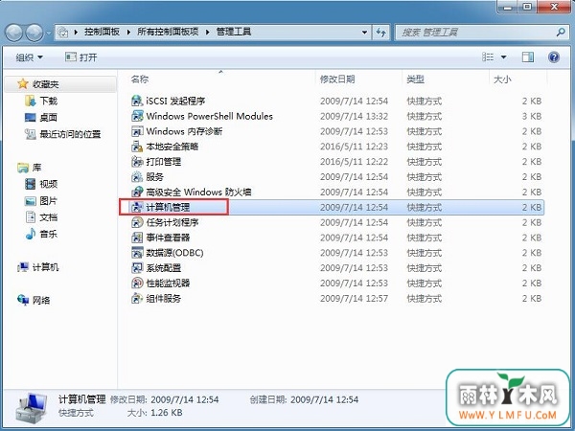Open recent pages dropdown beside nav arrows
575x431 pixels.
pyautogui.click(x=49, y=33)
